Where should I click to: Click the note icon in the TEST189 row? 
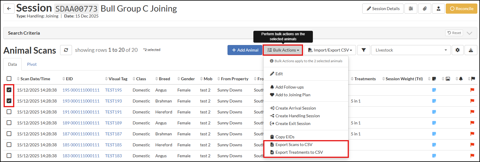(434, 123)
